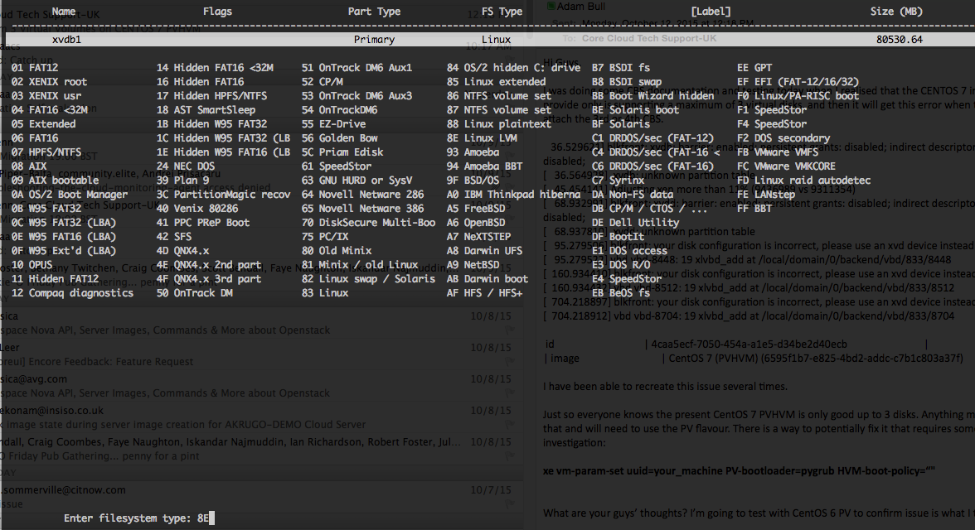Image resolution: width=975 pixels, height=530 pixels.
Task: Select the xvdb1 partition row name
Action: (66, 39)
